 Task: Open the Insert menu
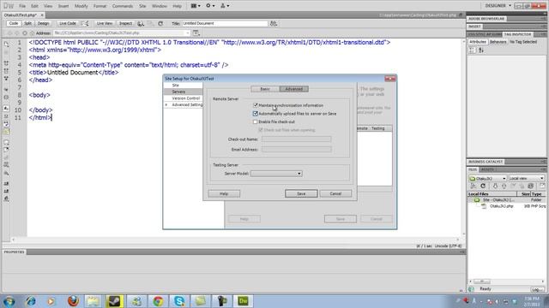click(63, 6)
